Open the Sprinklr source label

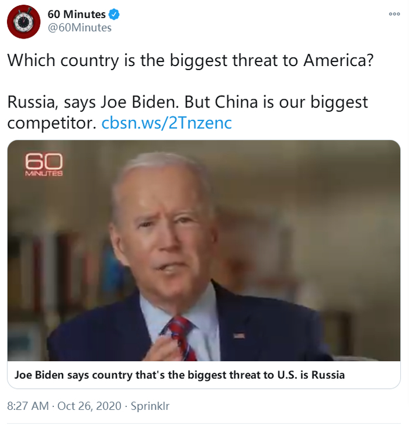(150, 406)
